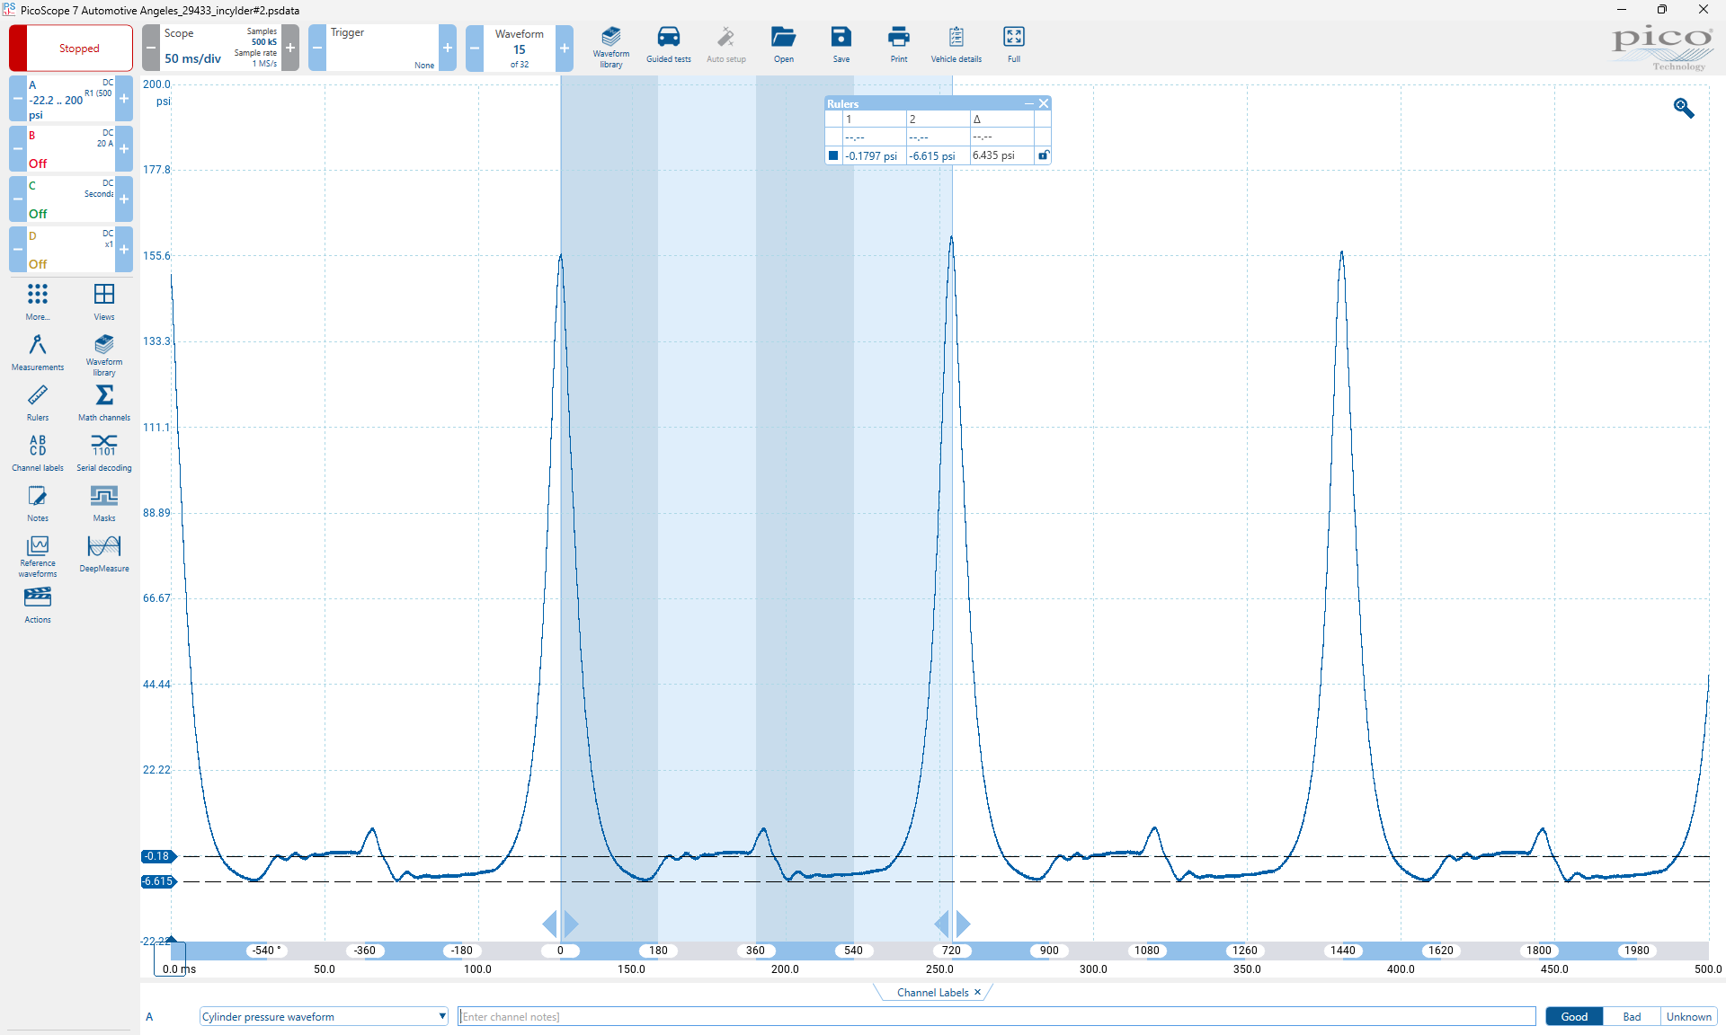This screenshot has width=1726, height=1035.
Task: Open the Serial decoding tool
Action: tap(103, 452)
